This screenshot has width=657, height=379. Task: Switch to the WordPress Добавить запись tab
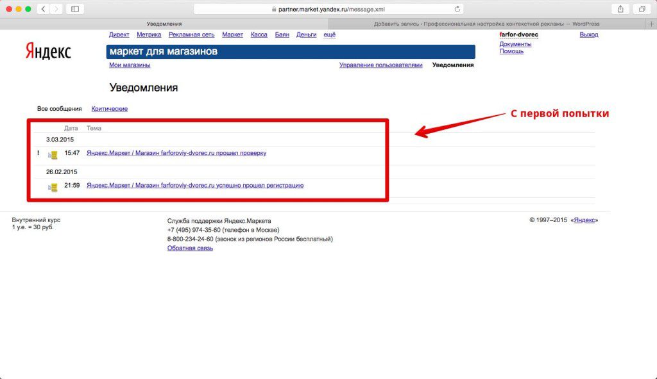pos(487,24)
